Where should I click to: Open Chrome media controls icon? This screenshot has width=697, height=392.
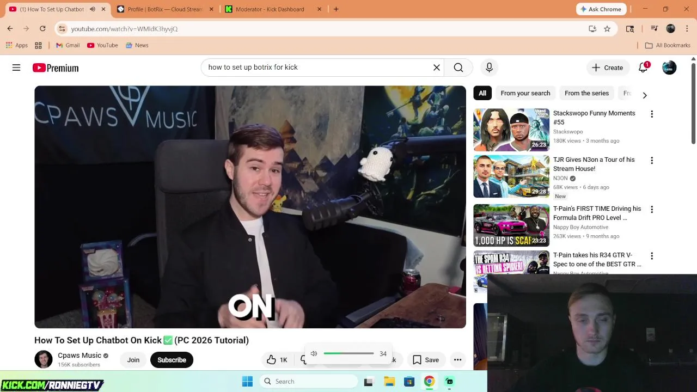coord(655,29)
